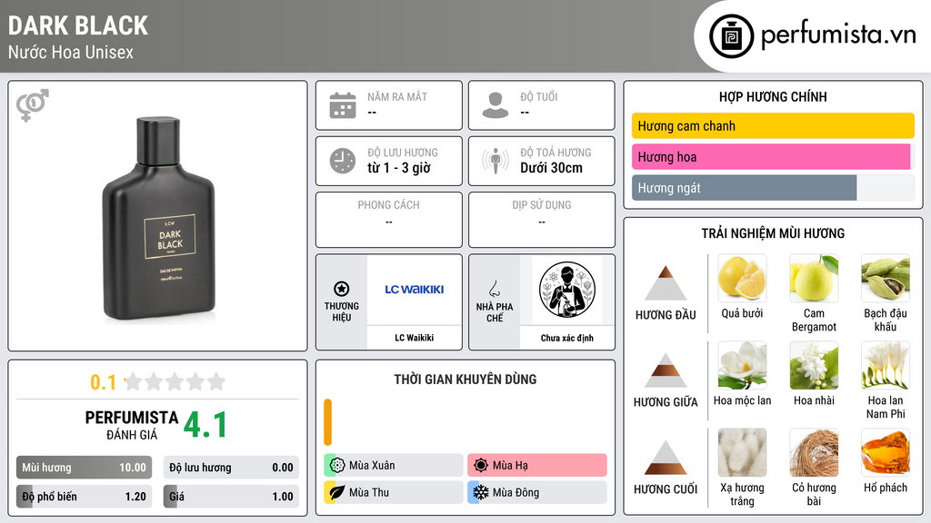
Task: Click the LC Waikiki brand logo
Action: pyautogui.click(x=414, y=290)
